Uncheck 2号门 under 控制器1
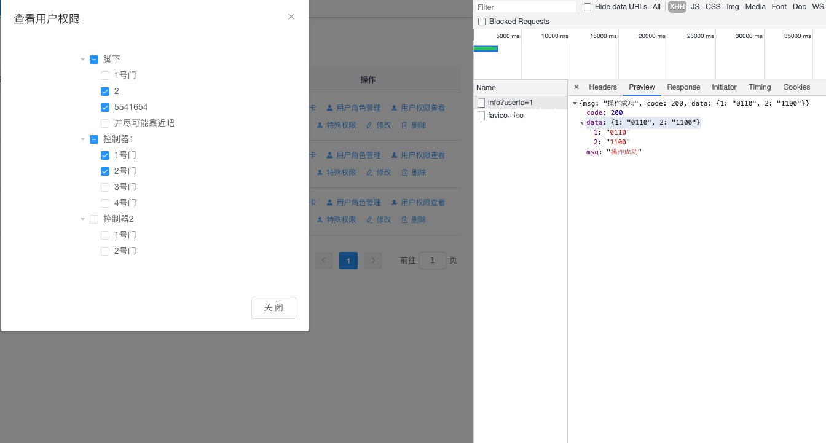This screenshot has height=443, width=826. click(x=105, y=171)
